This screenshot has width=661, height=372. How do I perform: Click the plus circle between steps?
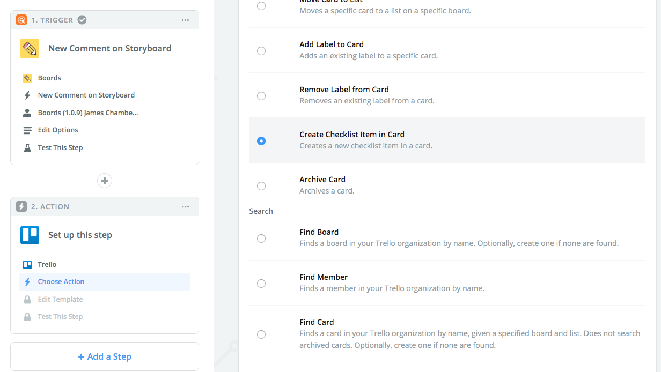tap(105, 181)
